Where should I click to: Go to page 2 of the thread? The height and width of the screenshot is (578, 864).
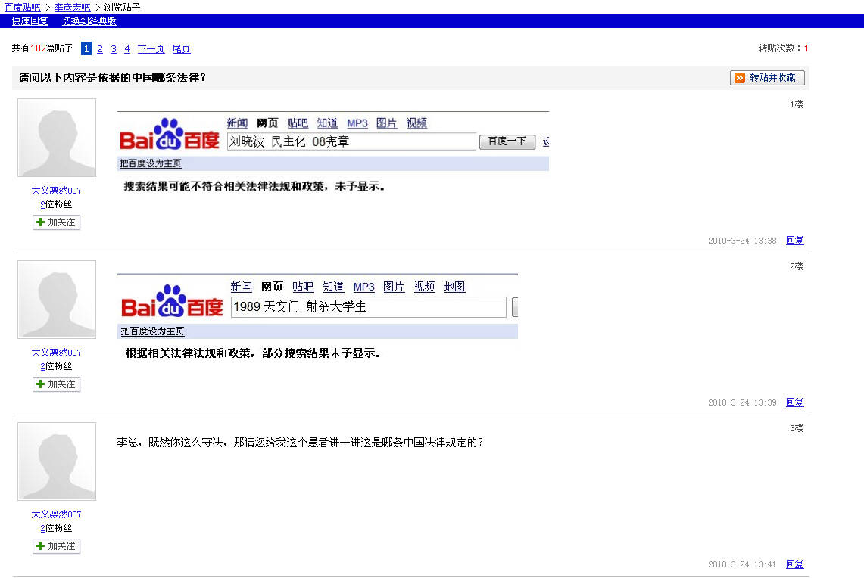pos(100,49)
